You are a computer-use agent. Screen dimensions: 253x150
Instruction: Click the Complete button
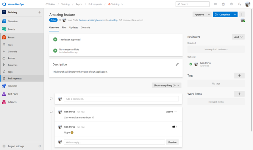[x=223, y=15]
